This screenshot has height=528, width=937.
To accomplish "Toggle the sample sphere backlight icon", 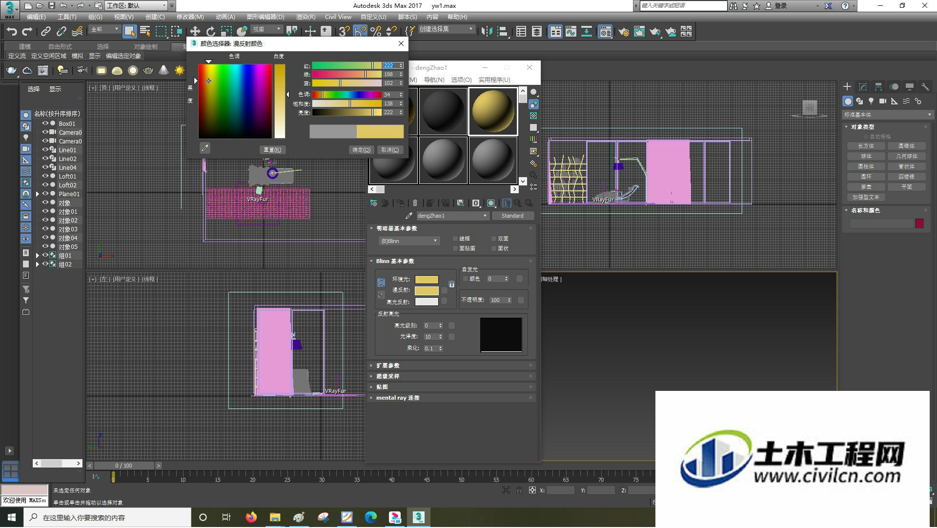I will coord(533,104).
